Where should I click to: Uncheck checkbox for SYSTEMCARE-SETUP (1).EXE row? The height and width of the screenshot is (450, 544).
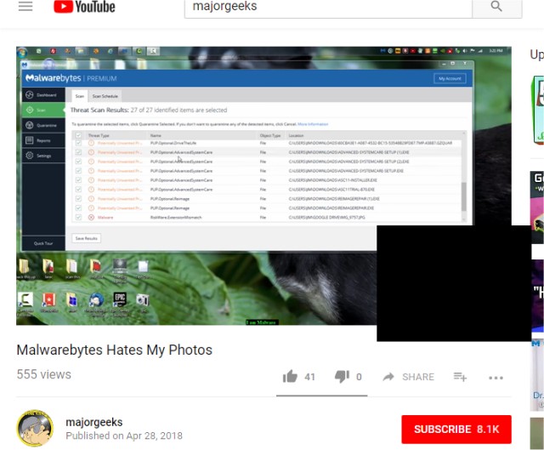tap(78, 152)
